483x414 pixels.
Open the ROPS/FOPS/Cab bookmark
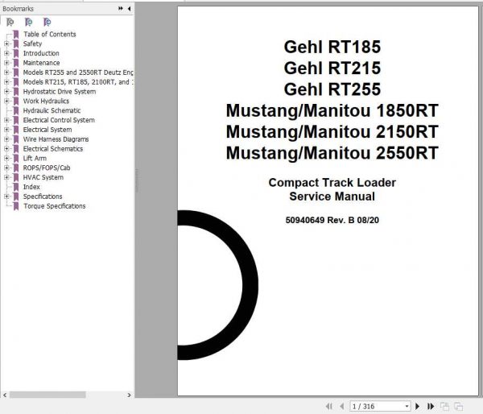coord(47,168)
